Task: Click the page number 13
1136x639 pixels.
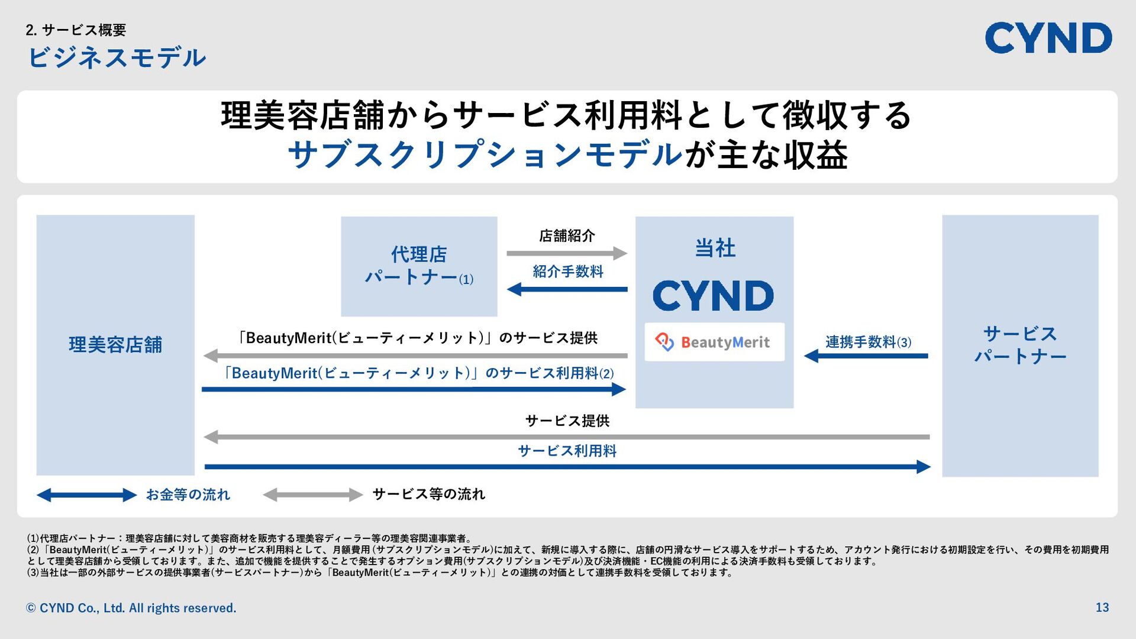Action: (x=1102, y=608)
